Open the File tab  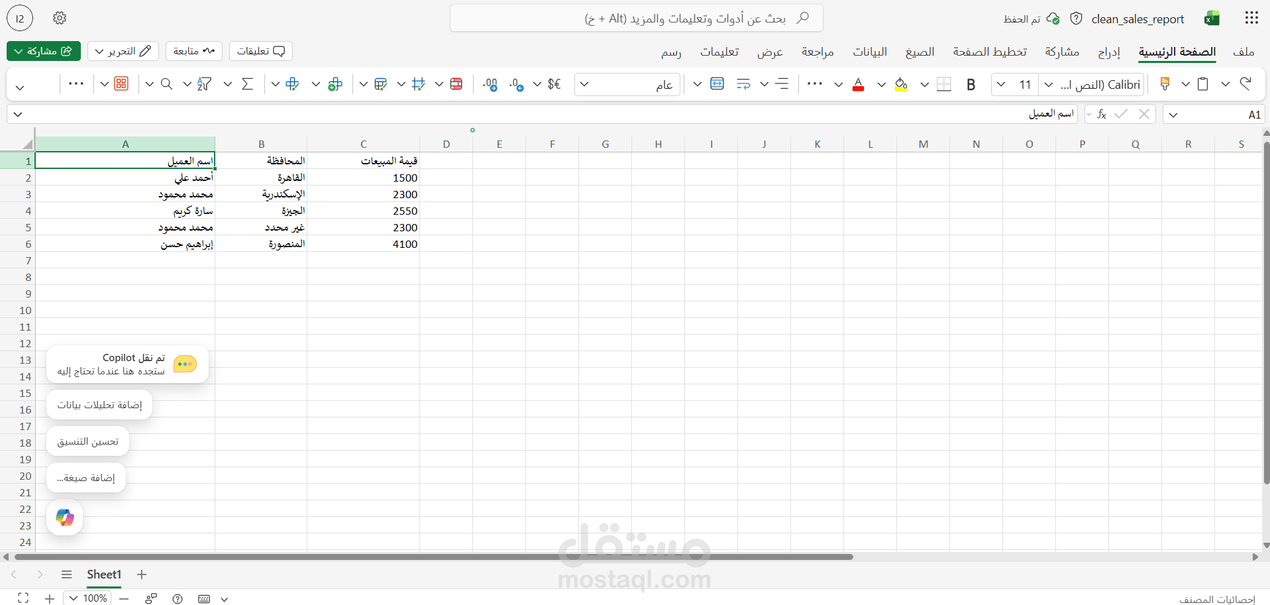pos(1244,52)
